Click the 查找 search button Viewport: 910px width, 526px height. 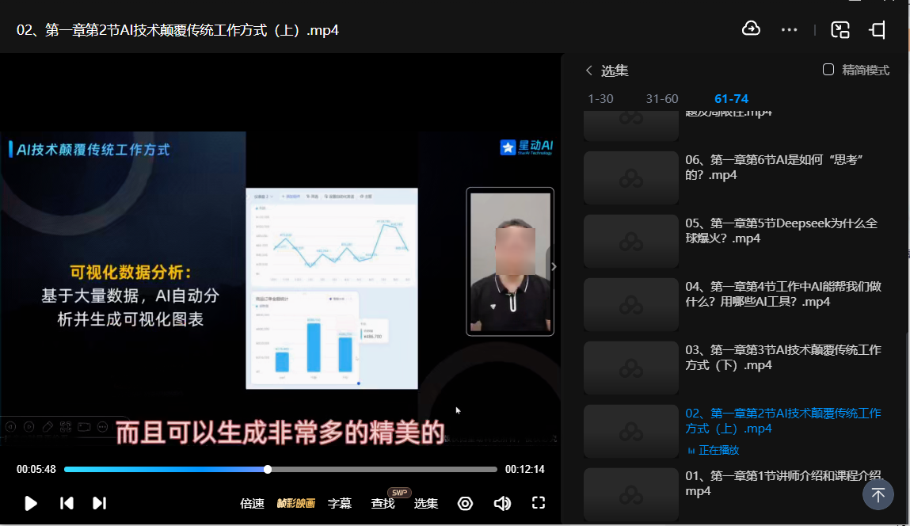click(x=383, y=503)
